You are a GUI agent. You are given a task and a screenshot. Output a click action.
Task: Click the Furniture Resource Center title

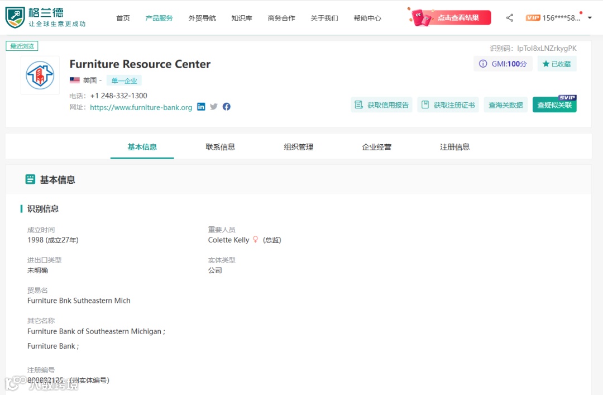[x=140, y=64]
